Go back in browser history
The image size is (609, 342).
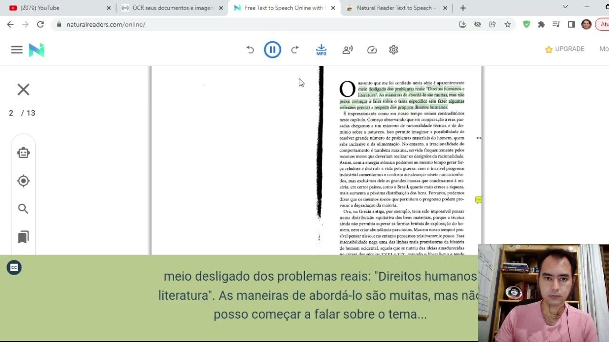[x=10, y=24]
